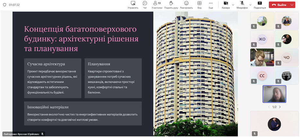The width and height of the screenshot is (300, 137).
Task: Open dropdown arrow next to Выйти
Action: tap(292, 5)
